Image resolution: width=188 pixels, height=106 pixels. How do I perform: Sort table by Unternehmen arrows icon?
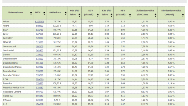coord(31,13)
